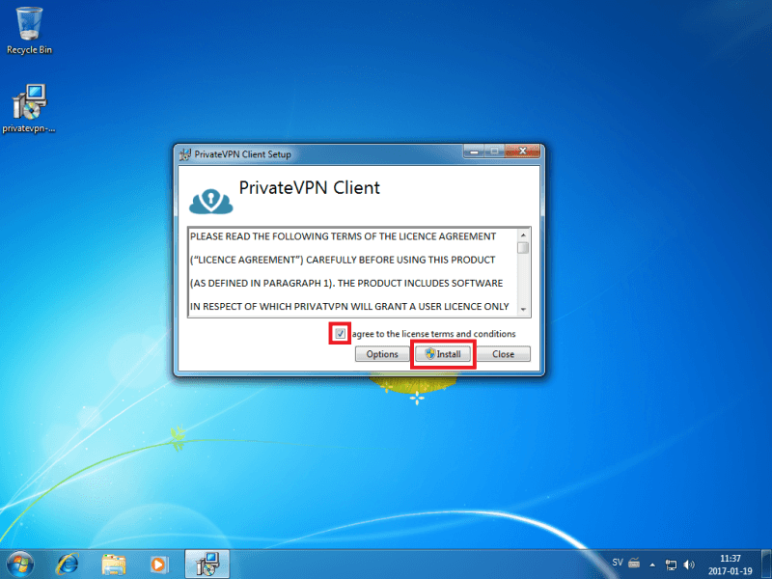Image resolution: width=772 pixels, height=579 pixels.
Task: Click the SV input language indicator
Action: click(x=618, y=563)
